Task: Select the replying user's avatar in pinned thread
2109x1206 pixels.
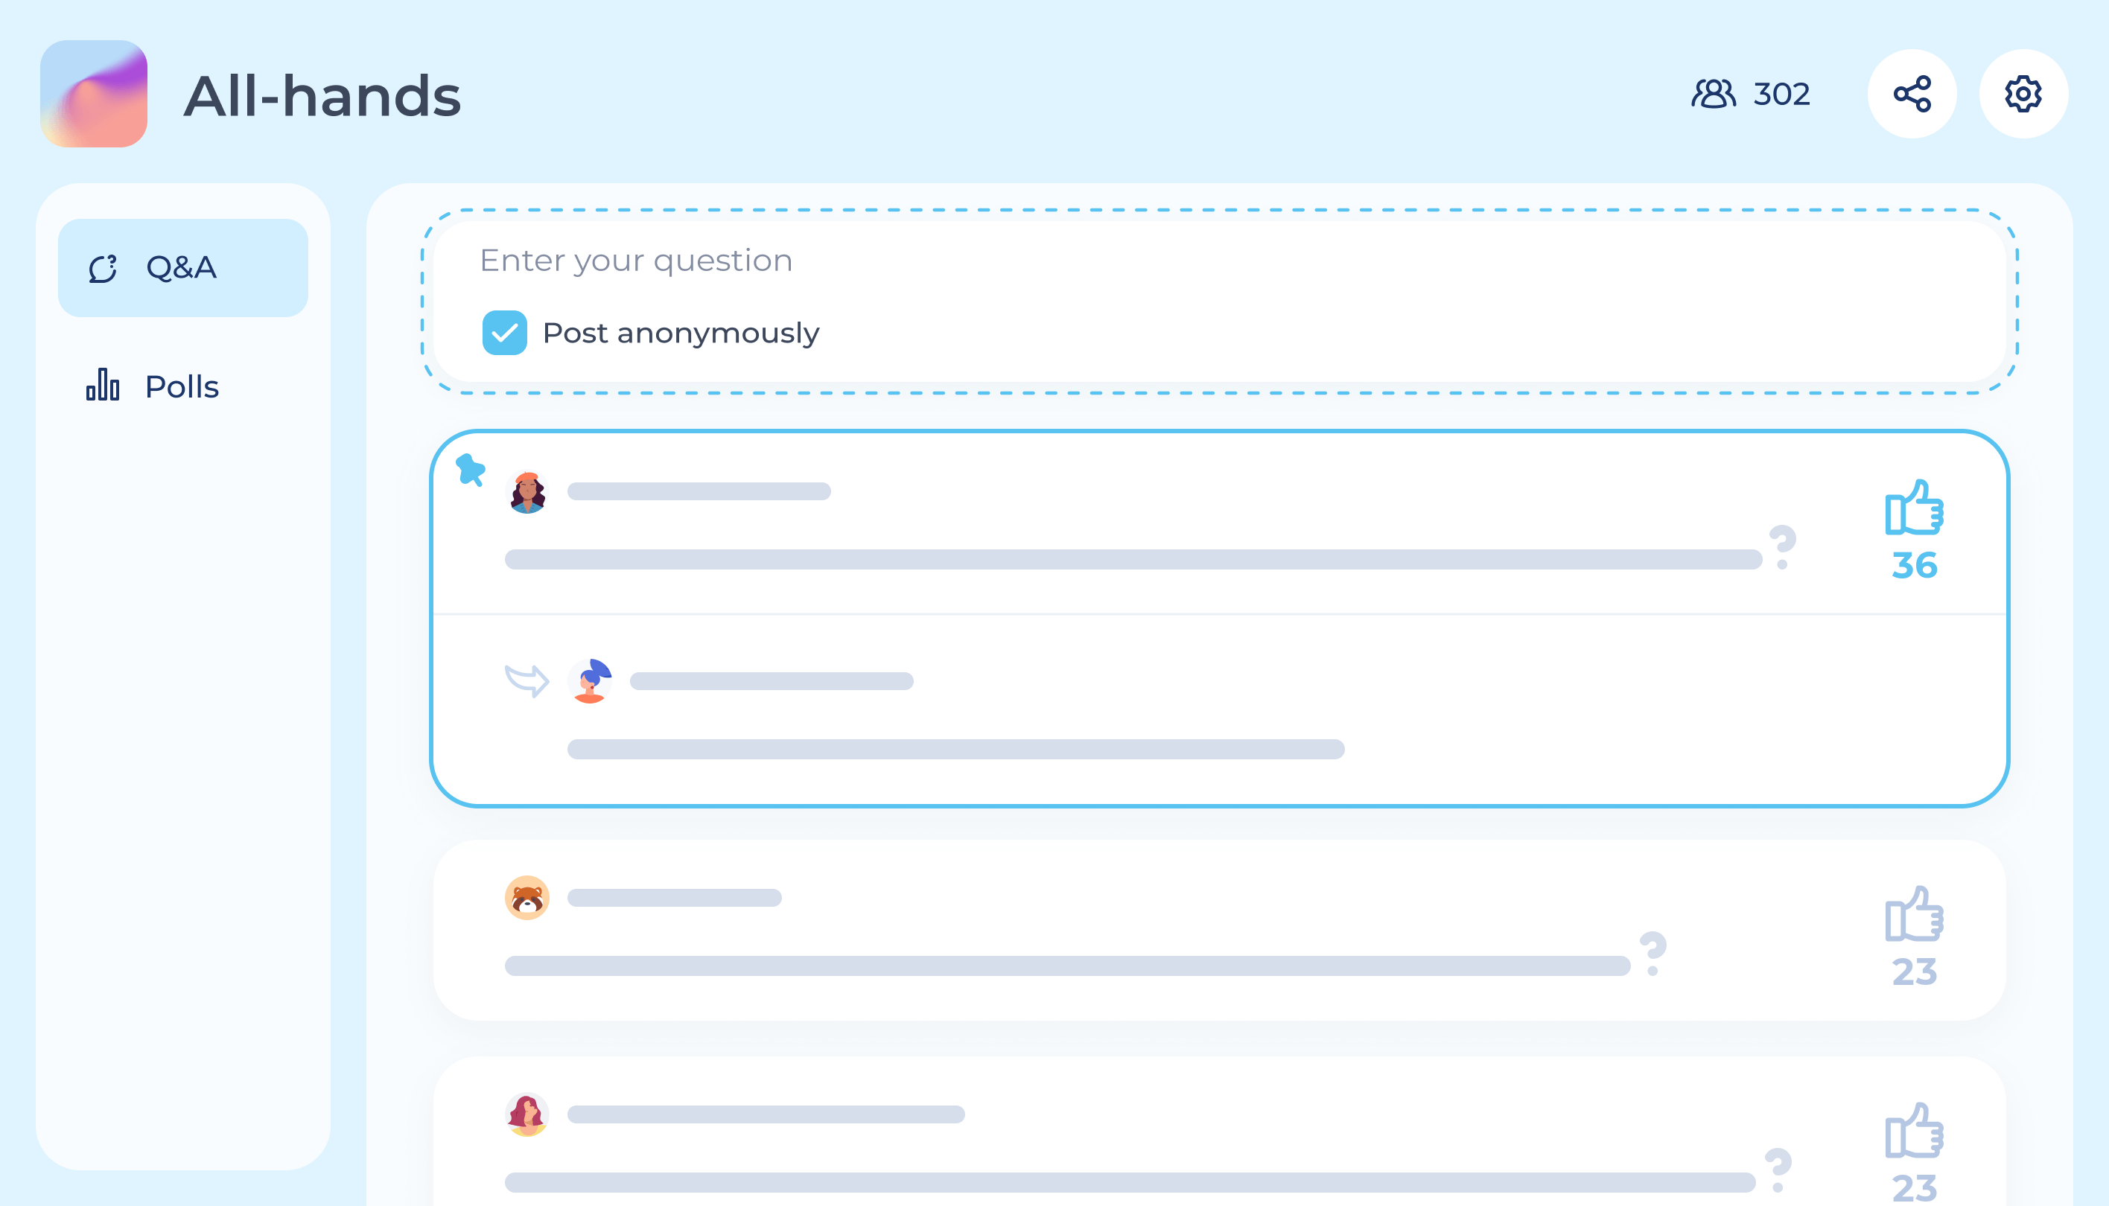Action: pos(591,681)
